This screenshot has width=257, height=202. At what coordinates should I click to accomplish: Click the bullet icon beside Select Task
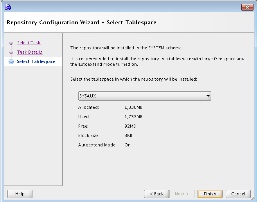click(x=11, y=43)
